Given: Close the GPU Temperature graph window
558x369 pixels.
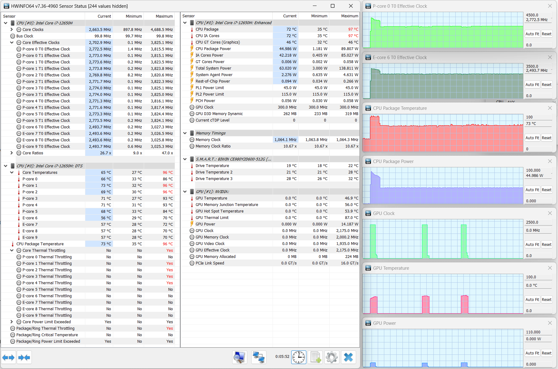Looking at the screenshot, I should click(550, 268).
